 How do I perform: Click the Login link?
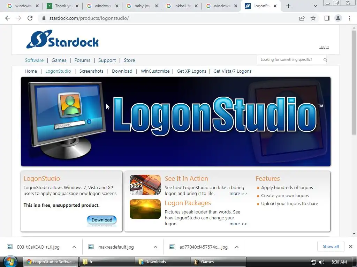point(324,47)
